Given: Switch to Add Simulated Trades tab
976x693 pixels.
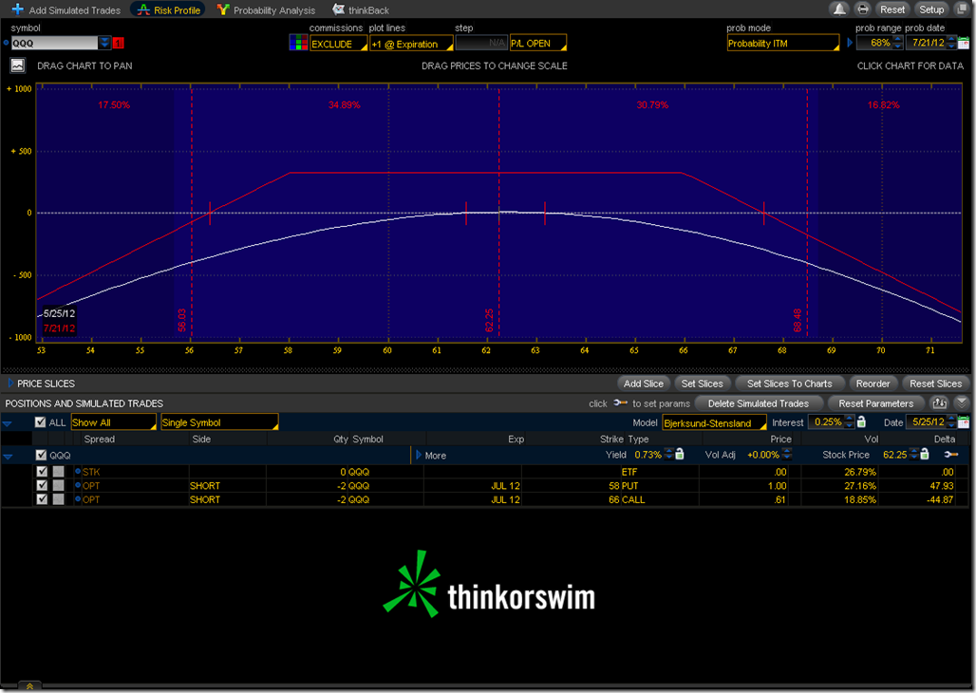Looking at the screenshot, I should (66, 9).
